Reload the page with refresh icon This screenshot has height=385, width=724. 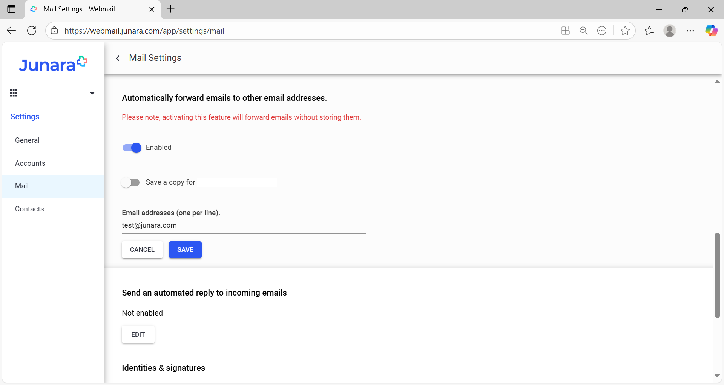(32, 31)
